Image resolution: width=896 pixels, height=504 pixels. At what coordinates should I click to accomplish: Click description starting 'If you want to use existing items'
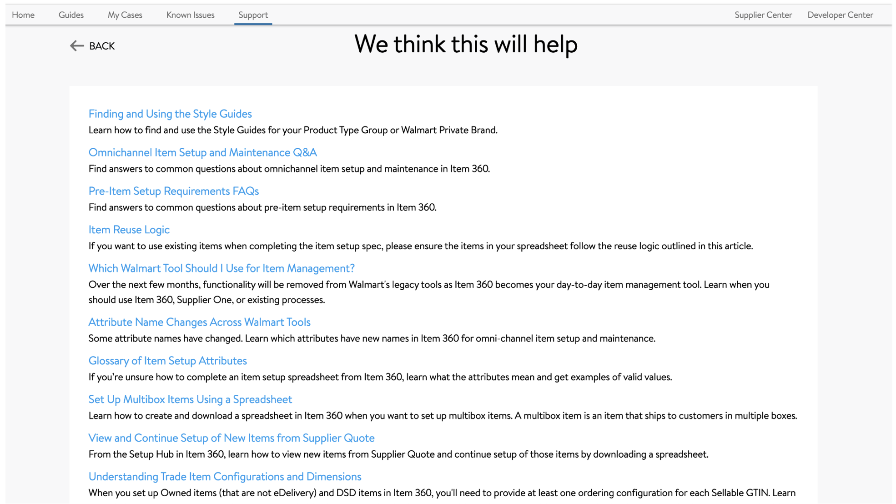pyautogui.click(x=421, y=246)
